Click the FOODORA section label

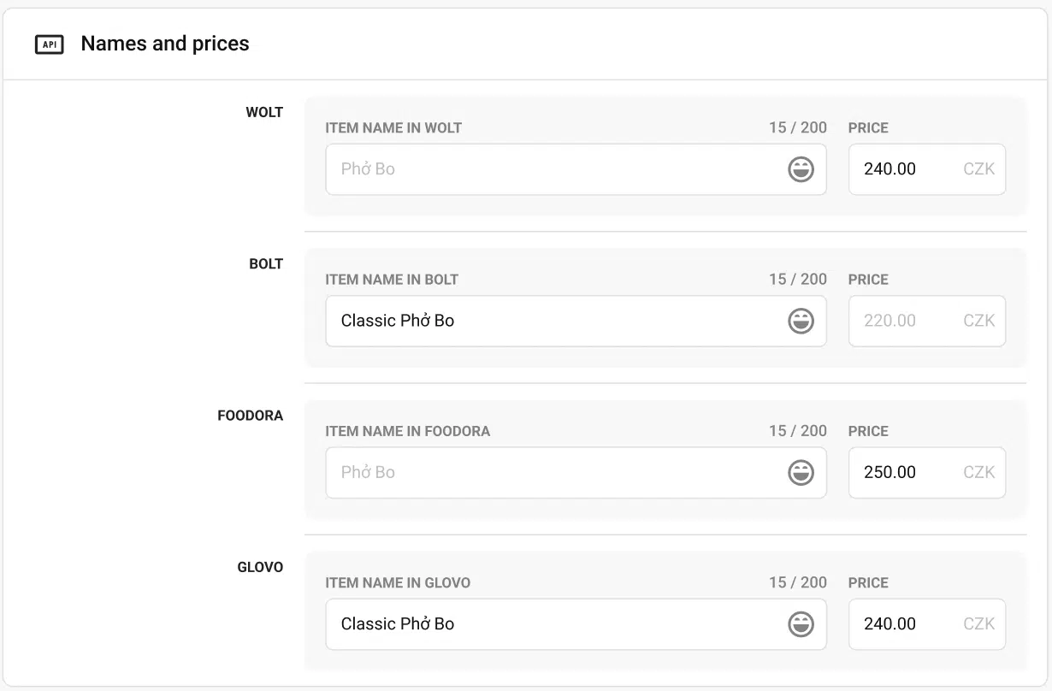(x=251, y=416)
